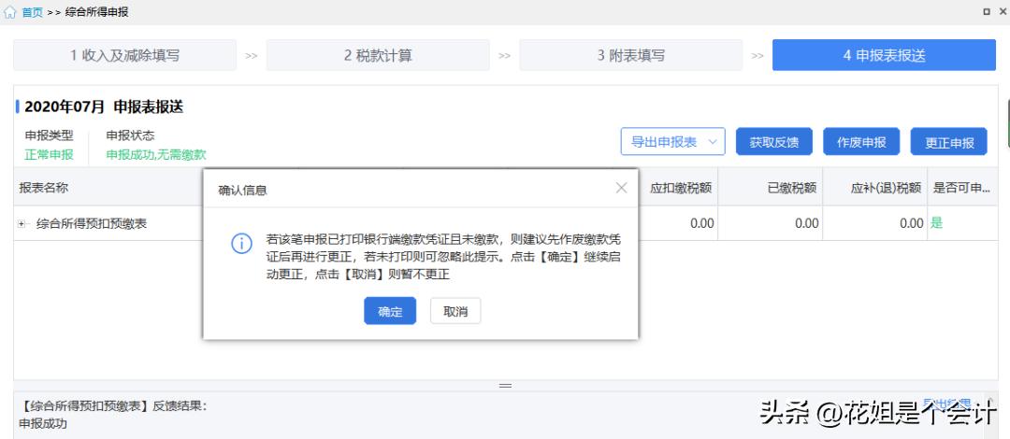This screenshot has height=439, width=1010.
Task: Select step 4 申报表报送
Action: coord(884,55)
